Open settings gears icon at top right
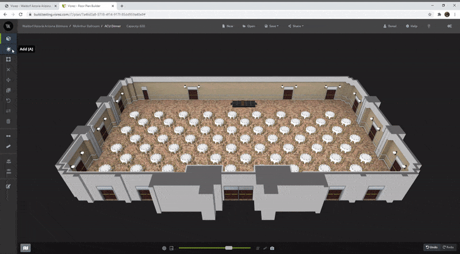The height and width of the screenshot is (254, 460). (450, 26)
